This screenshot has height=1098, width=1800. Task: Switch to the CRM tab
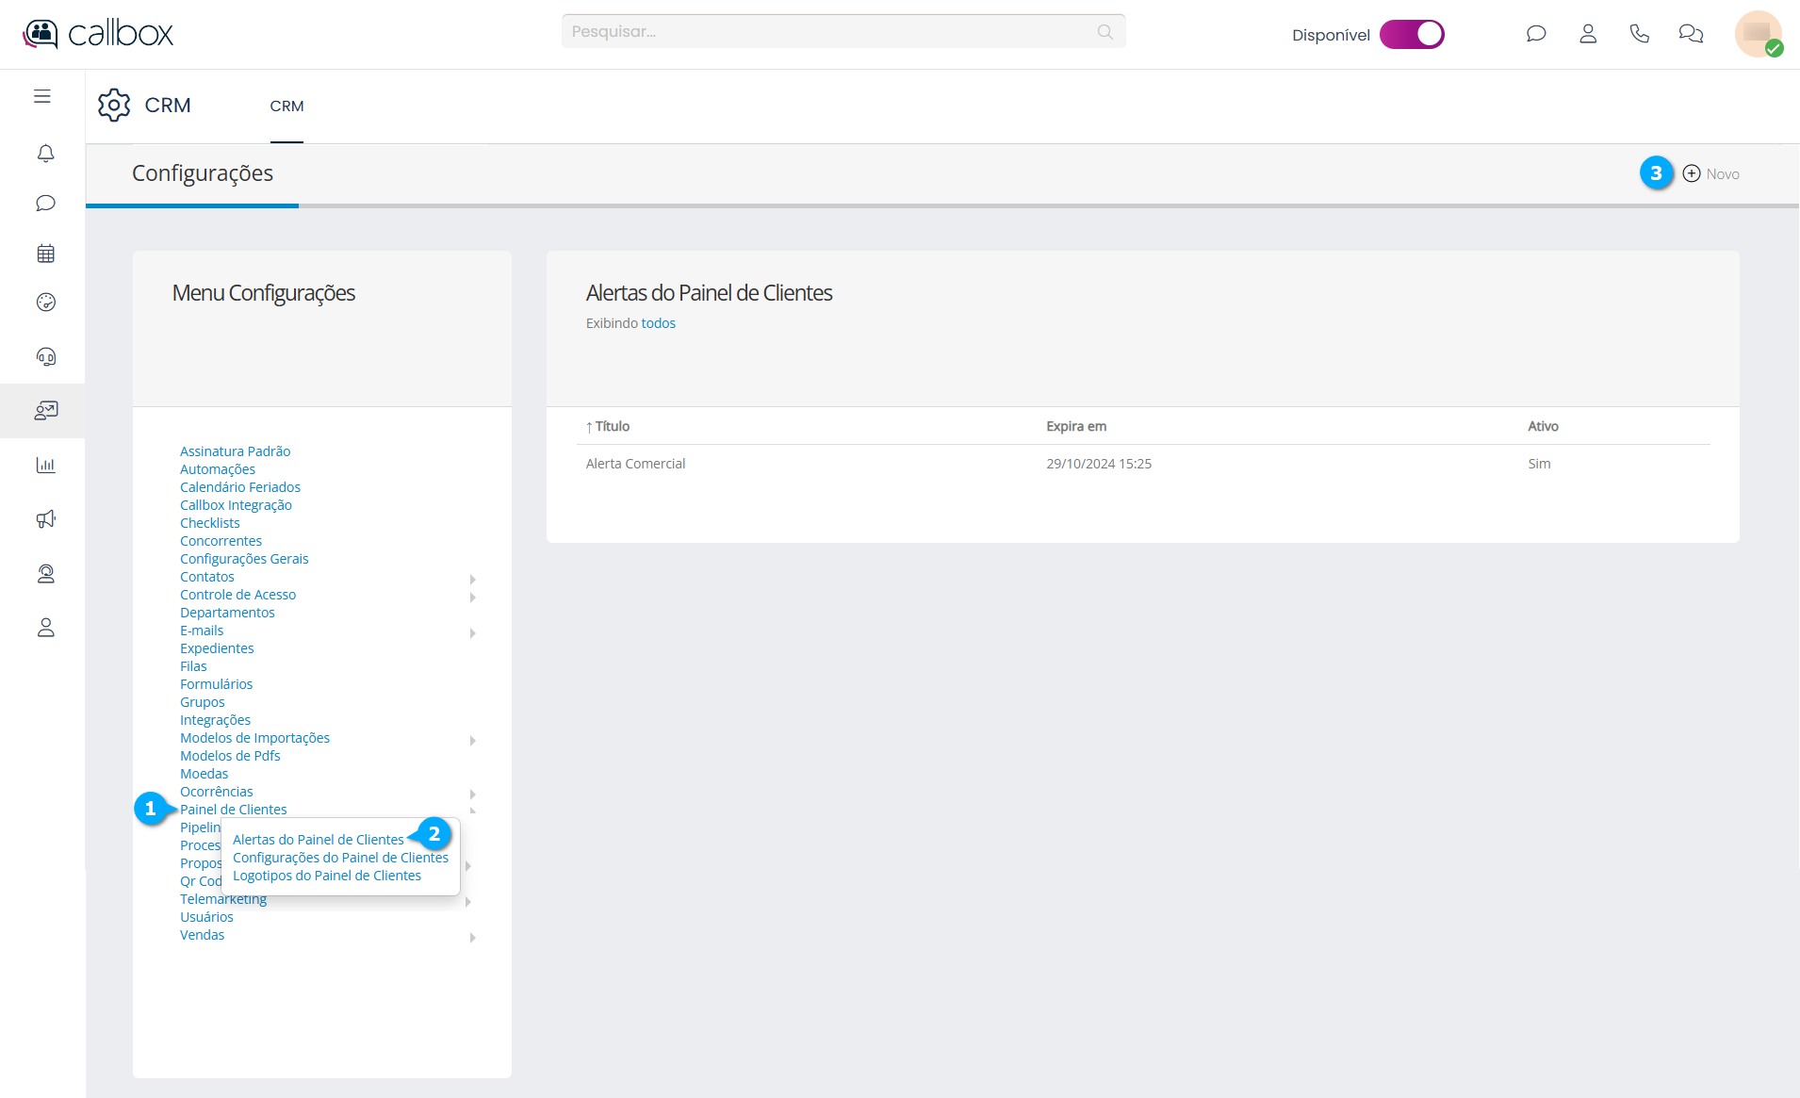(286, 107)
